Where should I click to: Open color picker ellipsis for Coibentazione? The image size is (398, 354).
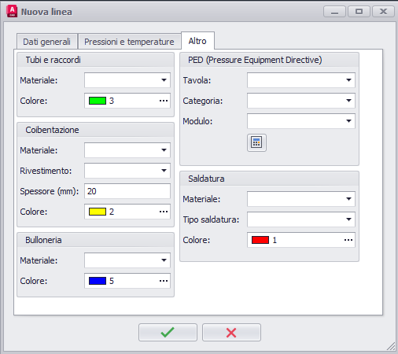(x=164, y=212)
